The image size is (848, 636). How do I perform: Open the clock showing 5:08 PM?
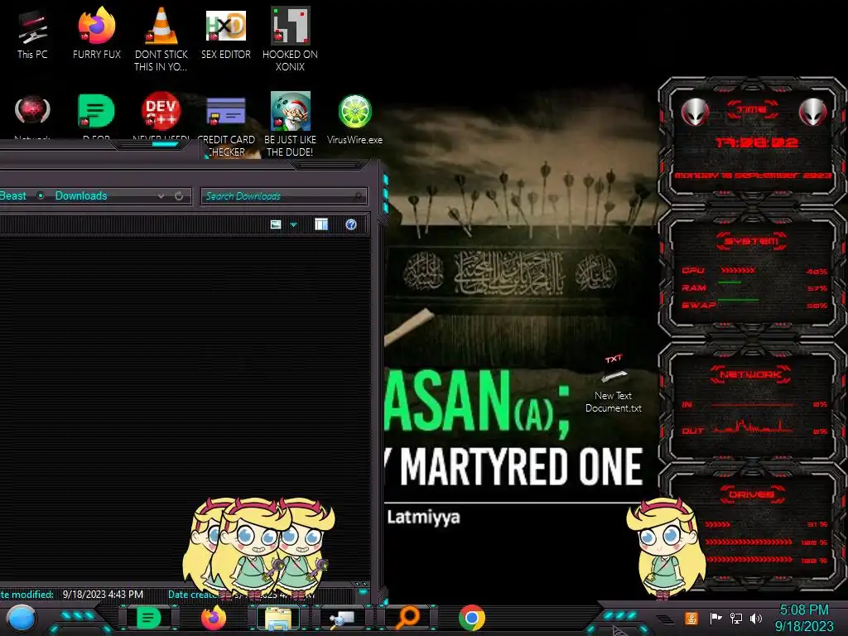(804, 618)
